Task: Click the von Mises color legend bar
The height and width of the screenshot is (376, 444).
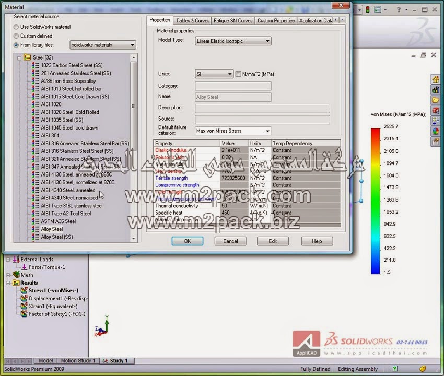Action: tap(376, 201)
